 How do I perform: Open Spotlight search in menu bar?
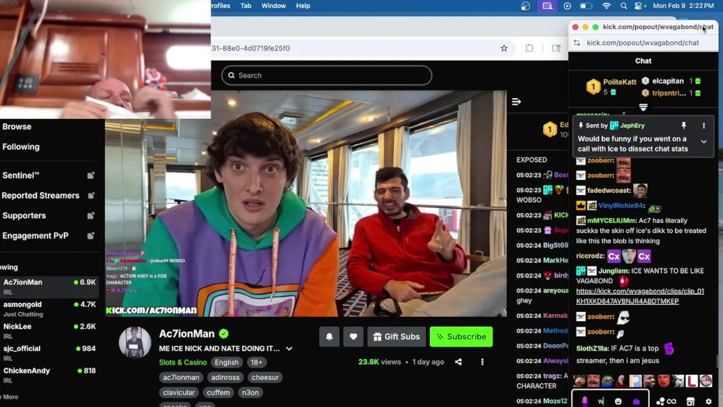[624, 6]
